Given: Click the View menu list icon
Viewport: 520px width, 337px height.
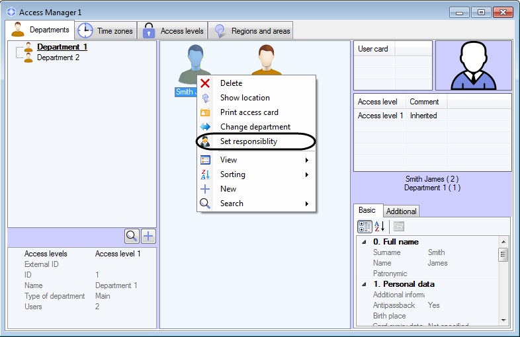Looking at the screenshot, I should pos(205,160).
